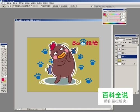Select the Magic Wand tool

[x=5, y=52]
